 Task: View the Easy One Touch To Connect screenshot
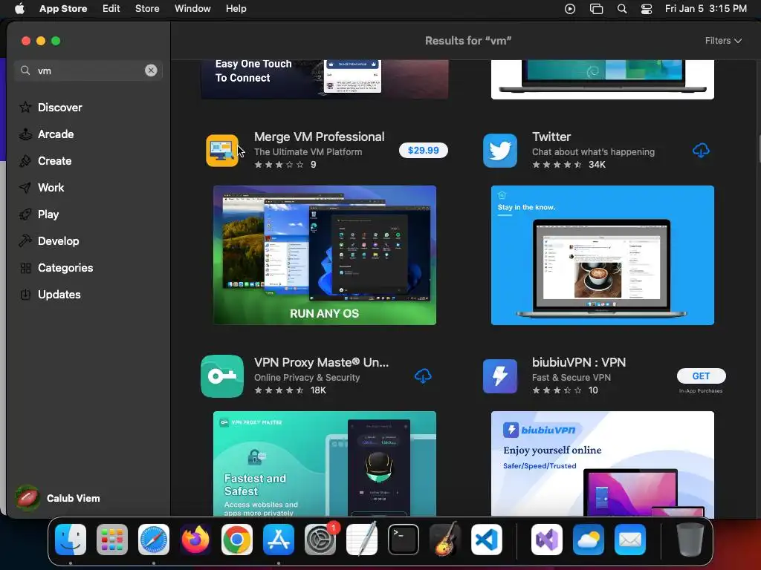[325, 79]
